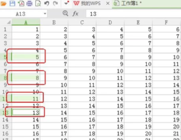181x140 pixels.
Task: Expand the quick access toolbar dropdown
Action: [x=66, y=3]
